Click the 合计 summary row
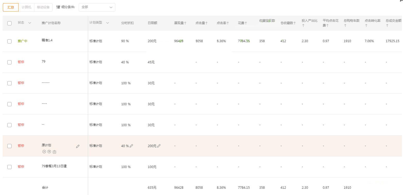This screenshot has height=195, width=403. click(45, 188)
